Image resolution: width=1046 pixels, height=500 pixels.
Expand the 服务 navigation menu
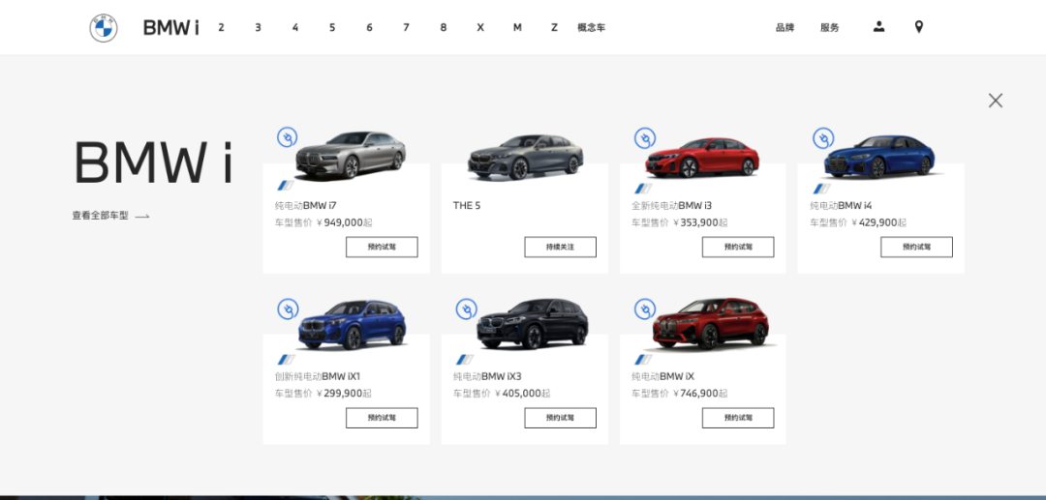click(x=829, y=28)
